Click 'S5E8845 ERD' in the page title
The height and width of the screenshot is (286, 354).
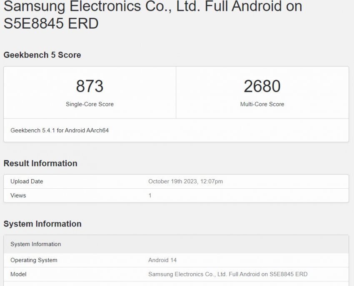51,23
